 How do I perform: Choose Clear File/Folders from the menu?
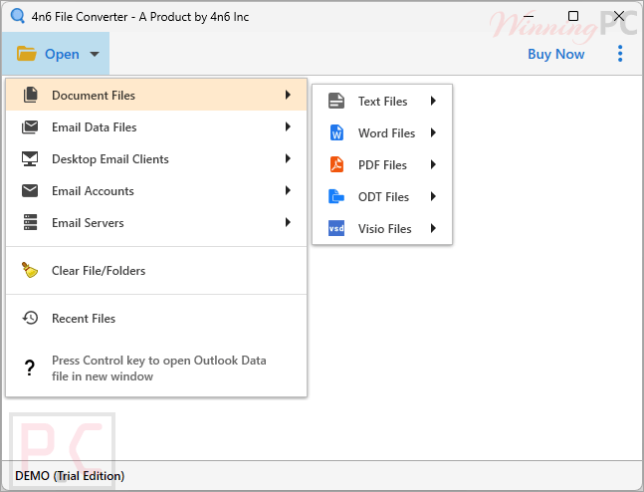pyautogui.click(x=156, y=271)
